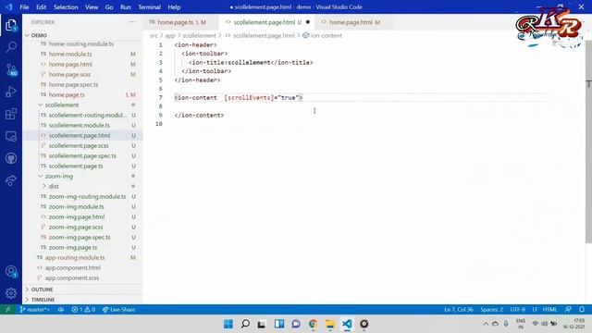Open Chat from the taskbar
Screen dimensions: 592x333
(x=296, y=324)
